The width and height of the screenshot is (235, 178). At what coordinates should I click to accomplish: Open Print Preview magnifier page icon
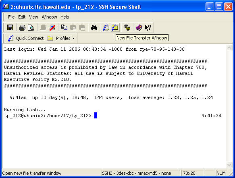pyautogui.click(x=31, y=27)
